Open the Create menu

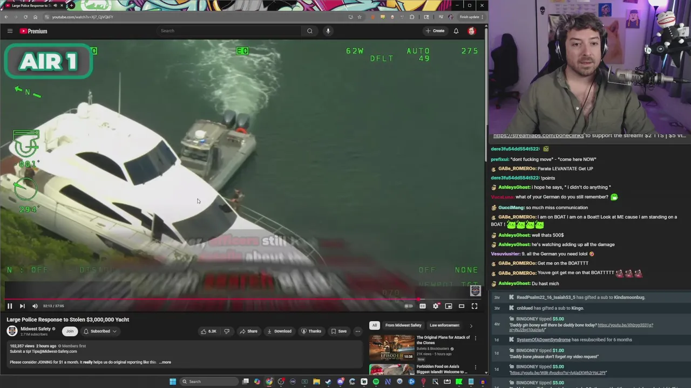pyautogui.click(x=435, y=31)
